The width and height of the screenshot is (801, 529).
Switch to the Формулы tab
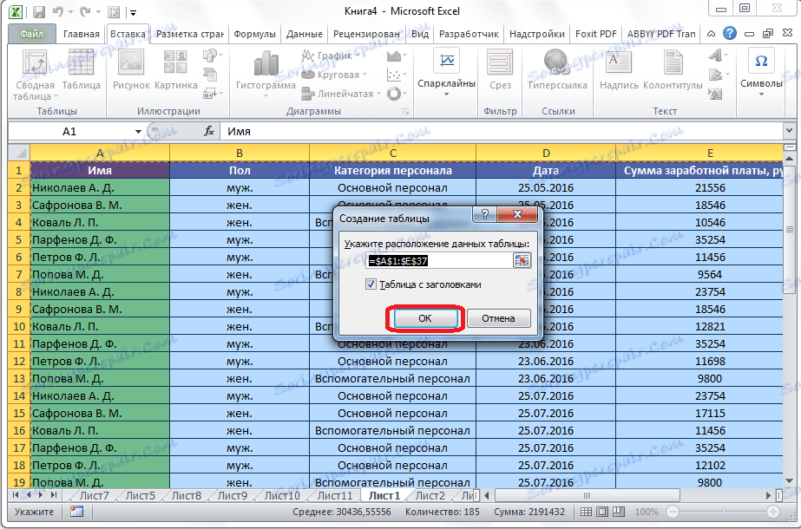[x=254, y=34]
